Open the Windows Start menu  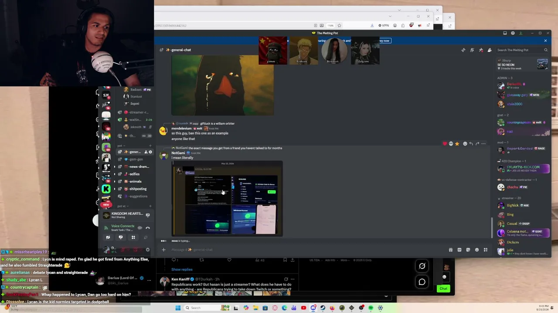click(x=178, y=308)
